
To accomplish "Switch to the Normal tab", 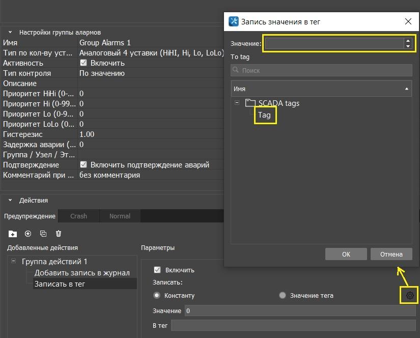I will coord(120,216).
